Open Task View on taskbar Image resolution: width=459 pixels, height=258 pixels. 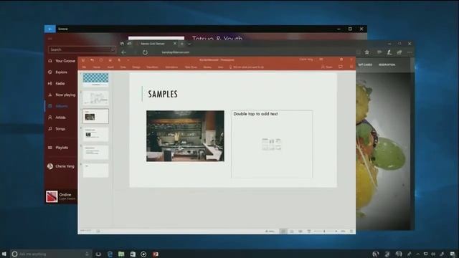[x=98, y=254]
